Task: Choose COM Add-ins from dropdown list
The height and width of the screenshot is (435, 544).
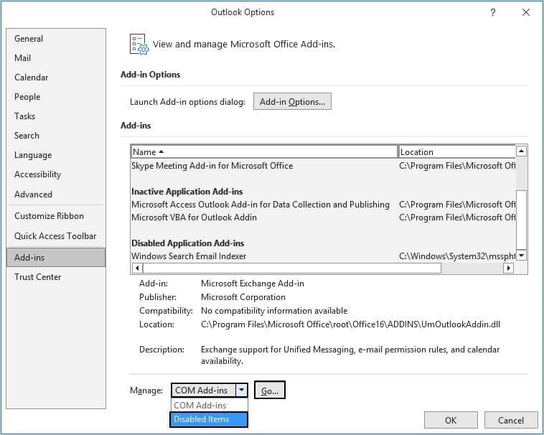Action: 209,405
